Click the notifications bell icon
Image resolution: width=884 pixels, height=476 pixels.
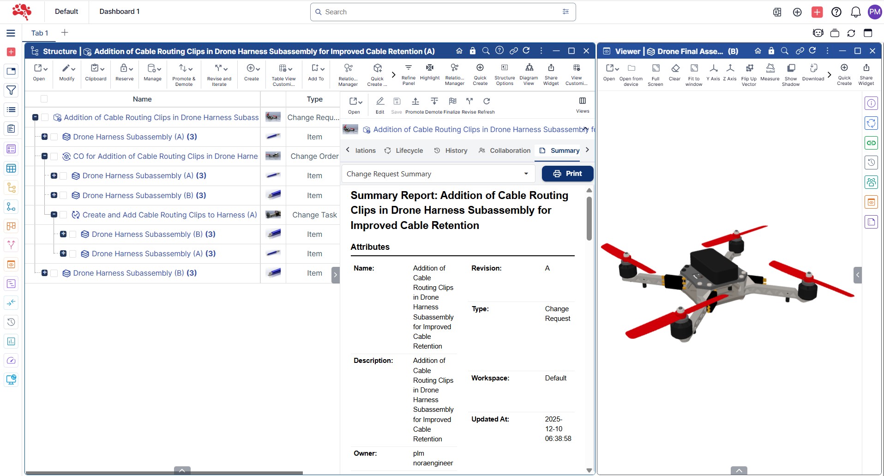855,12
